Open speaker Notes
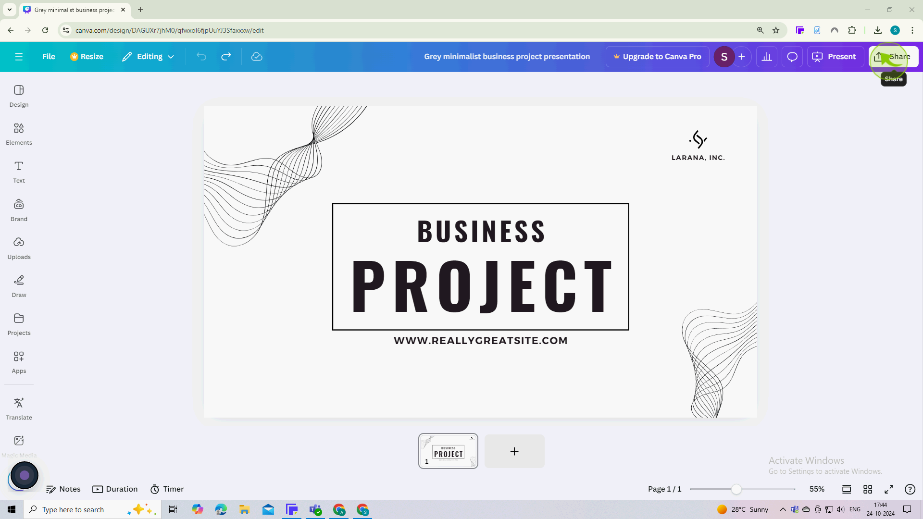Viewport: 923px width, 519px height. (63, 489)
